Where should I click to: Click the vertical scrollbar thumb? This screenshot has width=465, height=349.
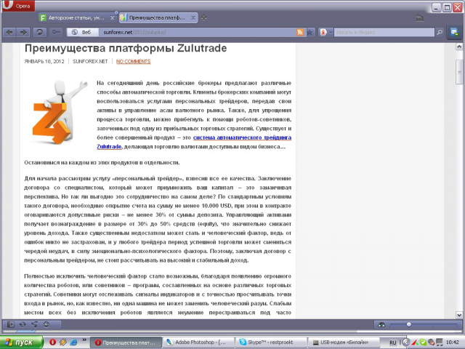click(x=459, y=72)
